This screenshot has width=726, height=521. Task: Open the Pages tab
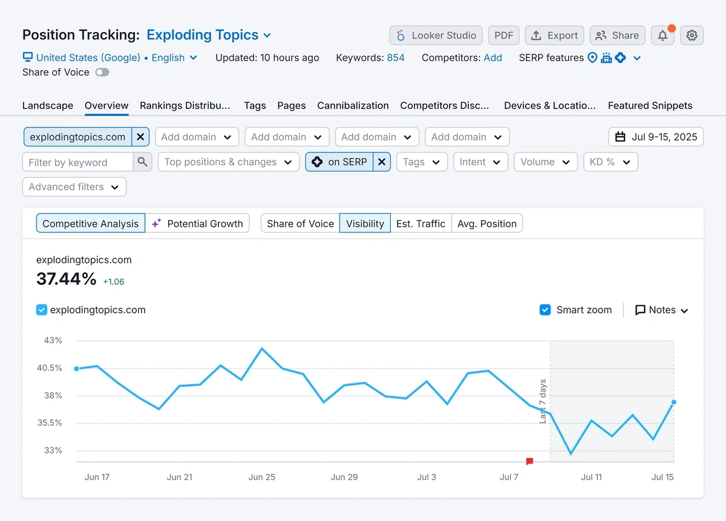[x=292, y=105]
